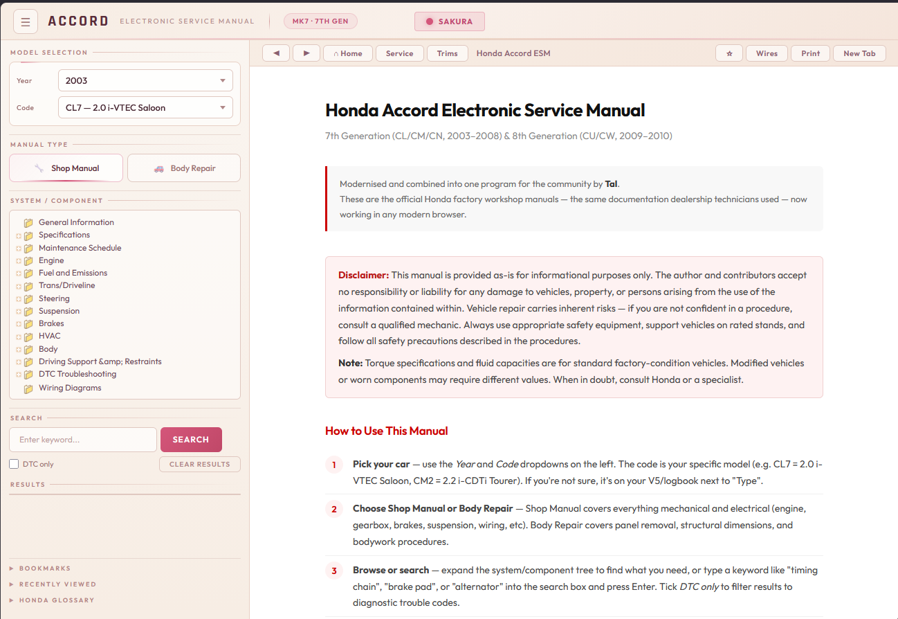The height and width of the screenshot is (619, 898).
Task: Open the hamburger menu icon
Action: click(x=26, y=21)
